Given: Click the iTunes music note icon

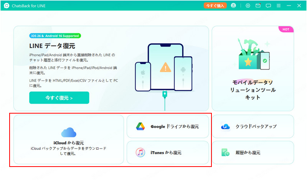Looking at the screenshot, I should [x=140, y=152].
